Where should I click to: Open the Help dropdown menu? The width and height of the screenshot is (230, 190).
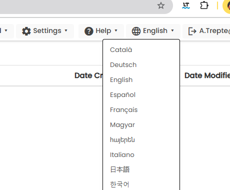pos(101,31)
